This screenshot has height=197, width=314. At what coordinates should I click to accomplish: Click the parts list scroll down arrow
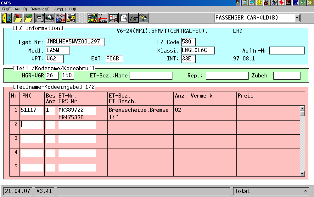302,173
